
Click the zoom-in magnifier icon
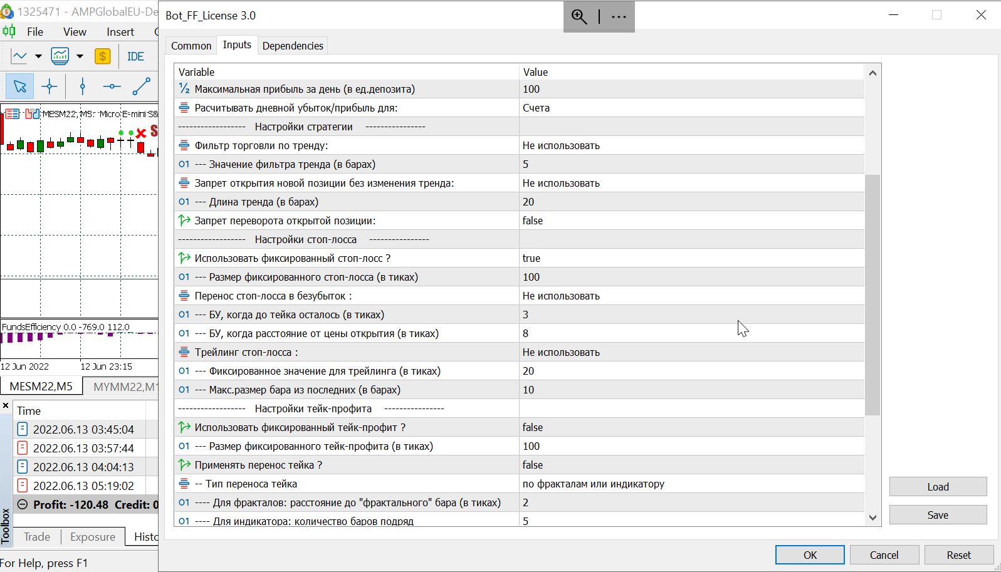click(x=579, y=17)
